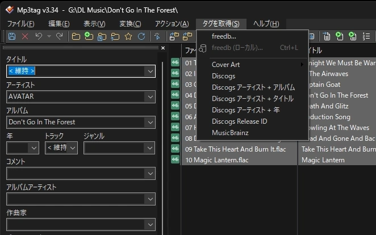Click the first playlist folders icon
Image resolution: width=376 pixels, height=235 pixels.
click(174, 36)
